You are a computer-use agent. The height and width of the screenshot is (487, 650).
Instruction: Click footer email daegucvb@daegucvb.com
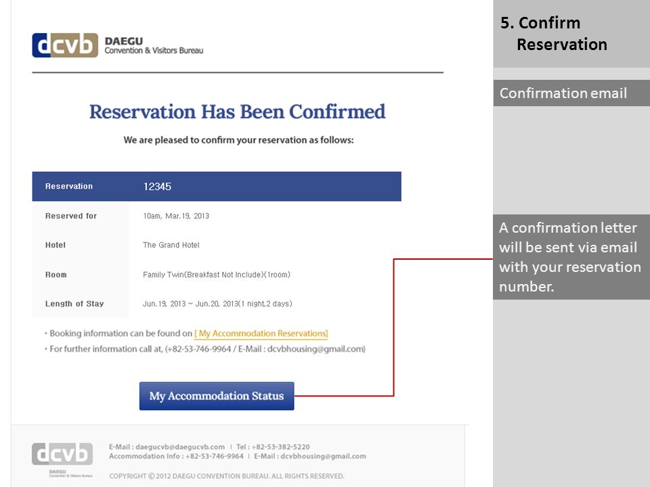point(180,447)
